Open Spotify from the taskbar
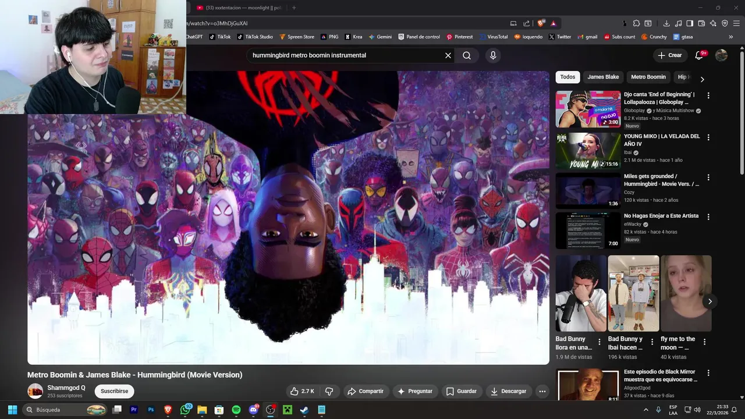 tap(236, 410)
